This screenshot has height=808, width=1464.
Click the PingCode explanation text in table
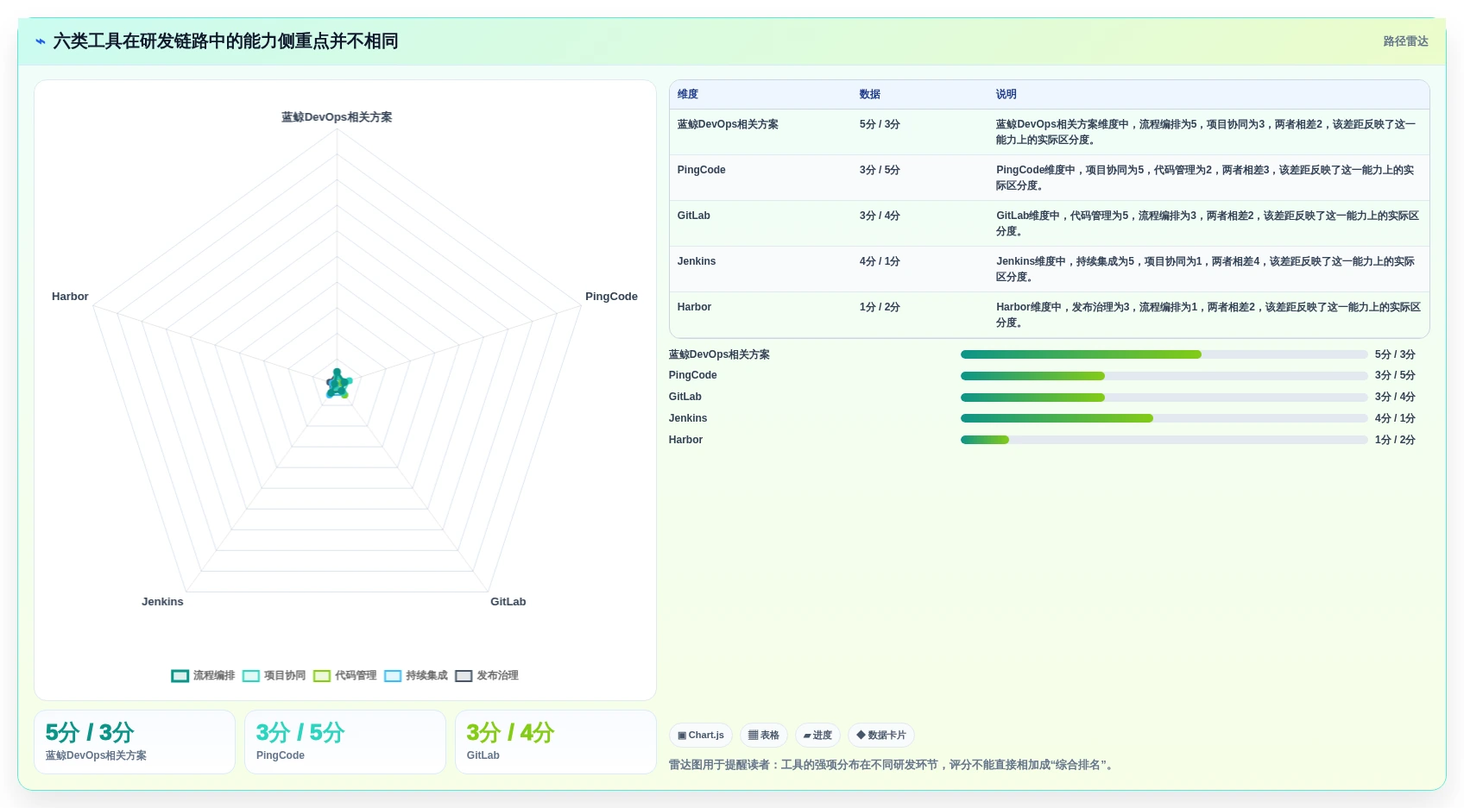point(1206,178)
